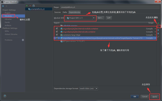Click the forward navigation arrow
The image size is (162, 101).
pos(6,6)
